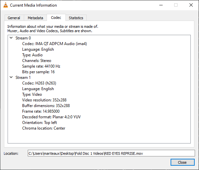The image size is (199, 170).
Task: Click the Close button at bottom
Action: point(182,162)
